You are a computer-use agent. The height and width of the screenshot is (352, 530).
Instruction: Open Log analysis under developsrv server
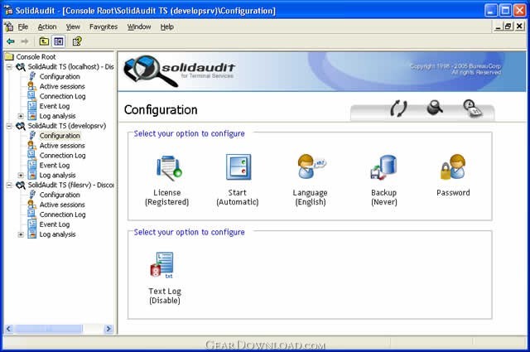[x=57, y=175]
